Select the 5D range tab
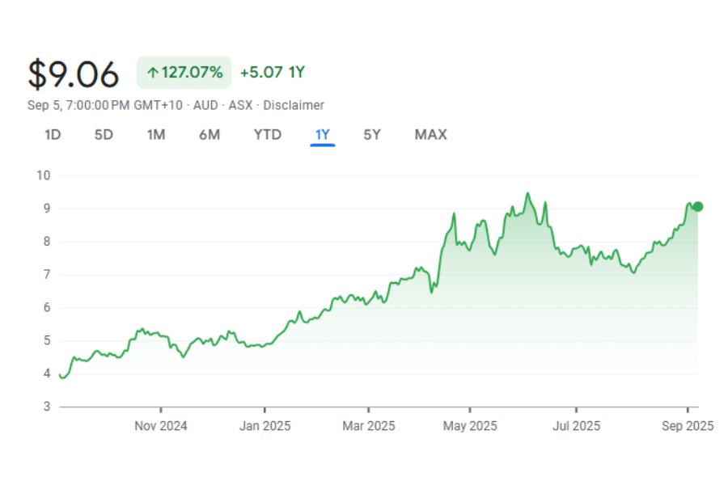 tap(104, 135)
